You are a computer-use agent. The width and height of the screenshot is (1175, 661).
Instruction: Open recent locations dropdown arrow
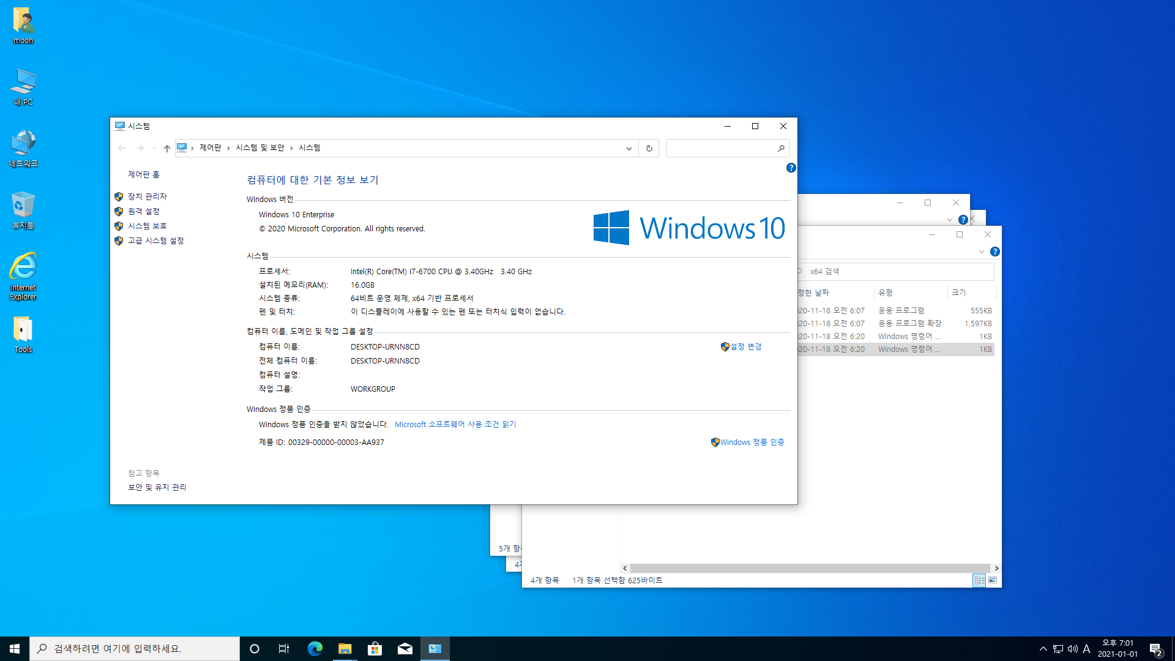pyautogui.click(x=154, y=148)
